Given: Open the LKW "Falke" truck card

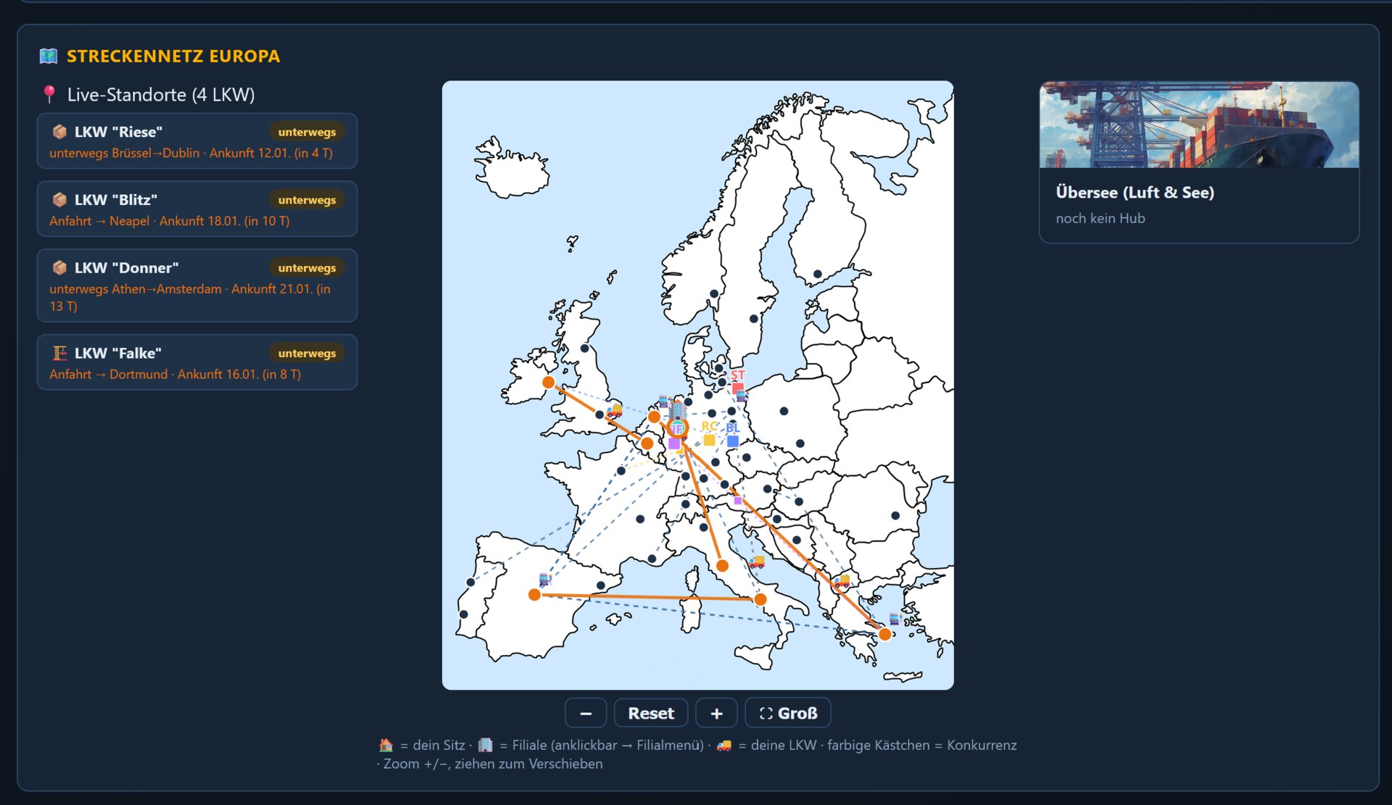Looking at the screenshot, I should [197, 362].
